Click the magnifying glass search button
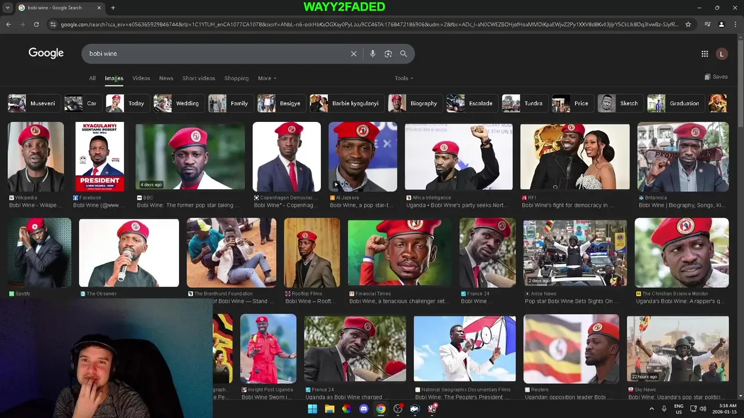 pyautogui.click(x=403, y=53)
